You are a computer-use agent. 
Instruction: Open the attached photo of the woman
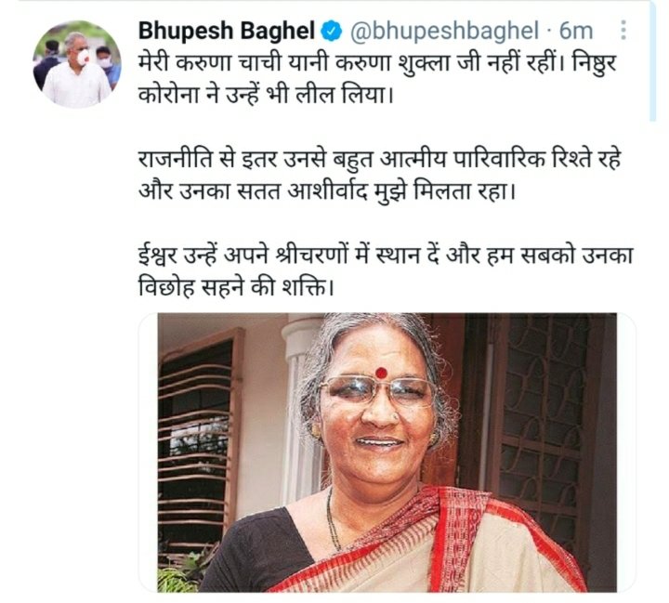387,452
